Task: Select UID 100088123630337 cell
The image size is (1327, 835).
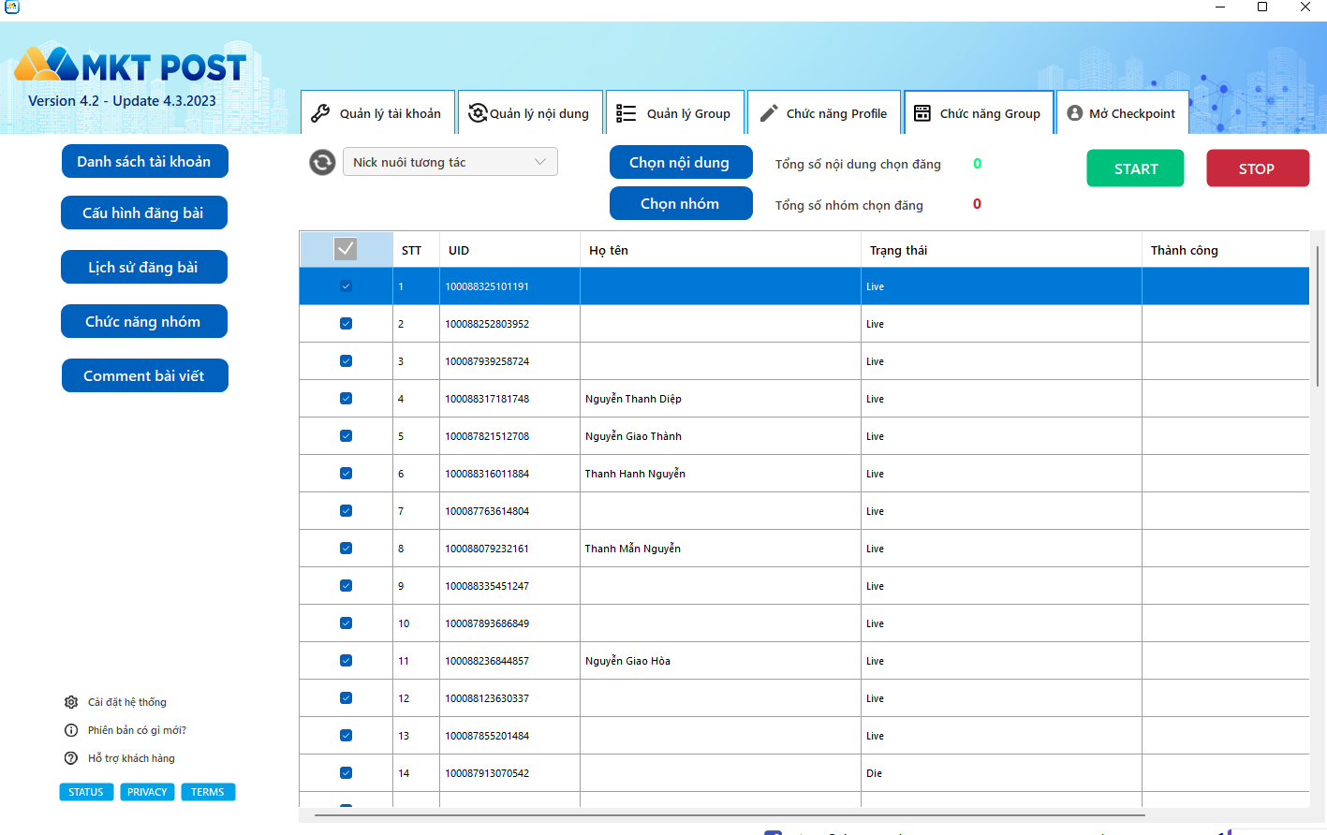Action: 509,698
